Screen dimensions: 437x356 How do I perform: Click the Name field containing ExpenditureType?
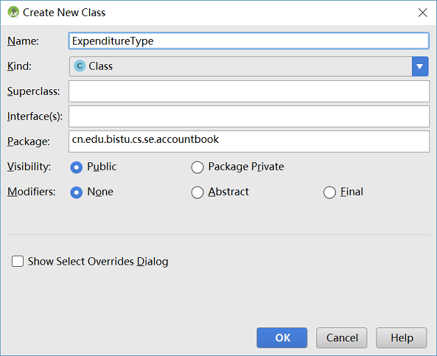pyautogui.click(x=249, y=41)
